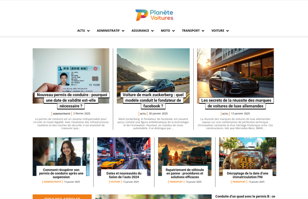
Task: Select the MOTO menu item
Action: point(165,31)
